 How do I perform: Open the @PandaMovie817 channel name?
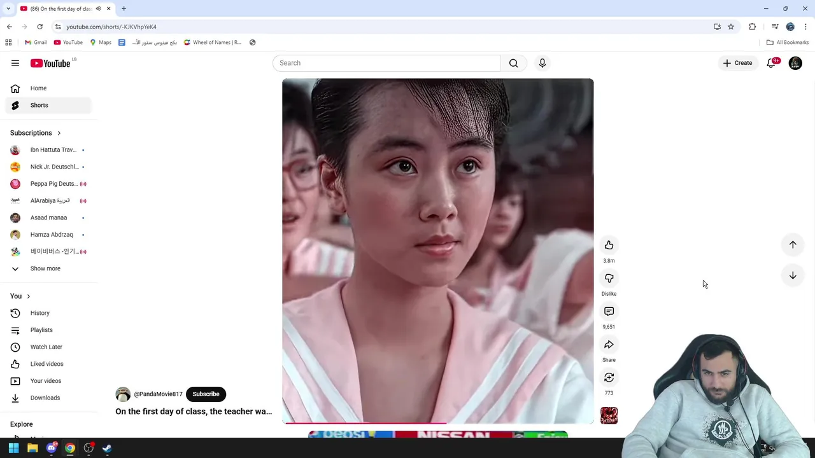coord(158,394)
